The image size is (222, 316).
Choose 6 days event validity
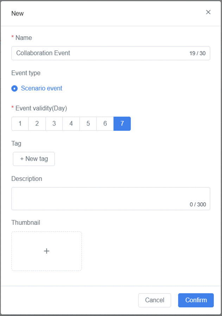click(x=105, y=124)
